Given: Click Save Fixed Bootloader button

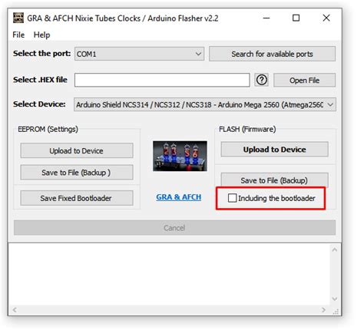Looking at the screenshot, I should tap(77, 198).
